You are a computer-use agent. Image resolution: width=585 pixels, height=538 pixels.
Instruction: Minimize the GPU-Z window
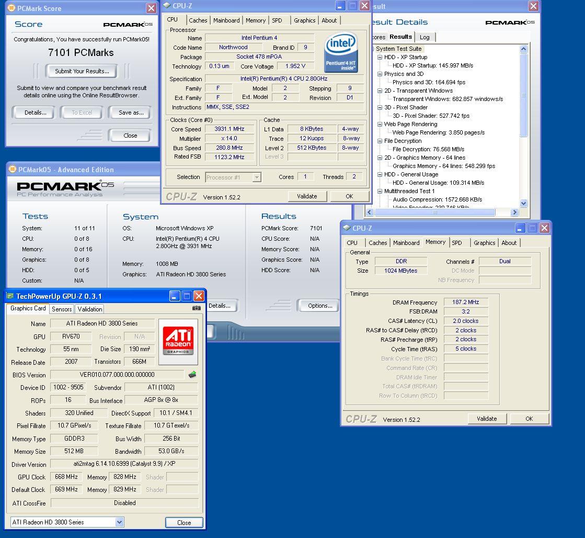tap(175, 296)
